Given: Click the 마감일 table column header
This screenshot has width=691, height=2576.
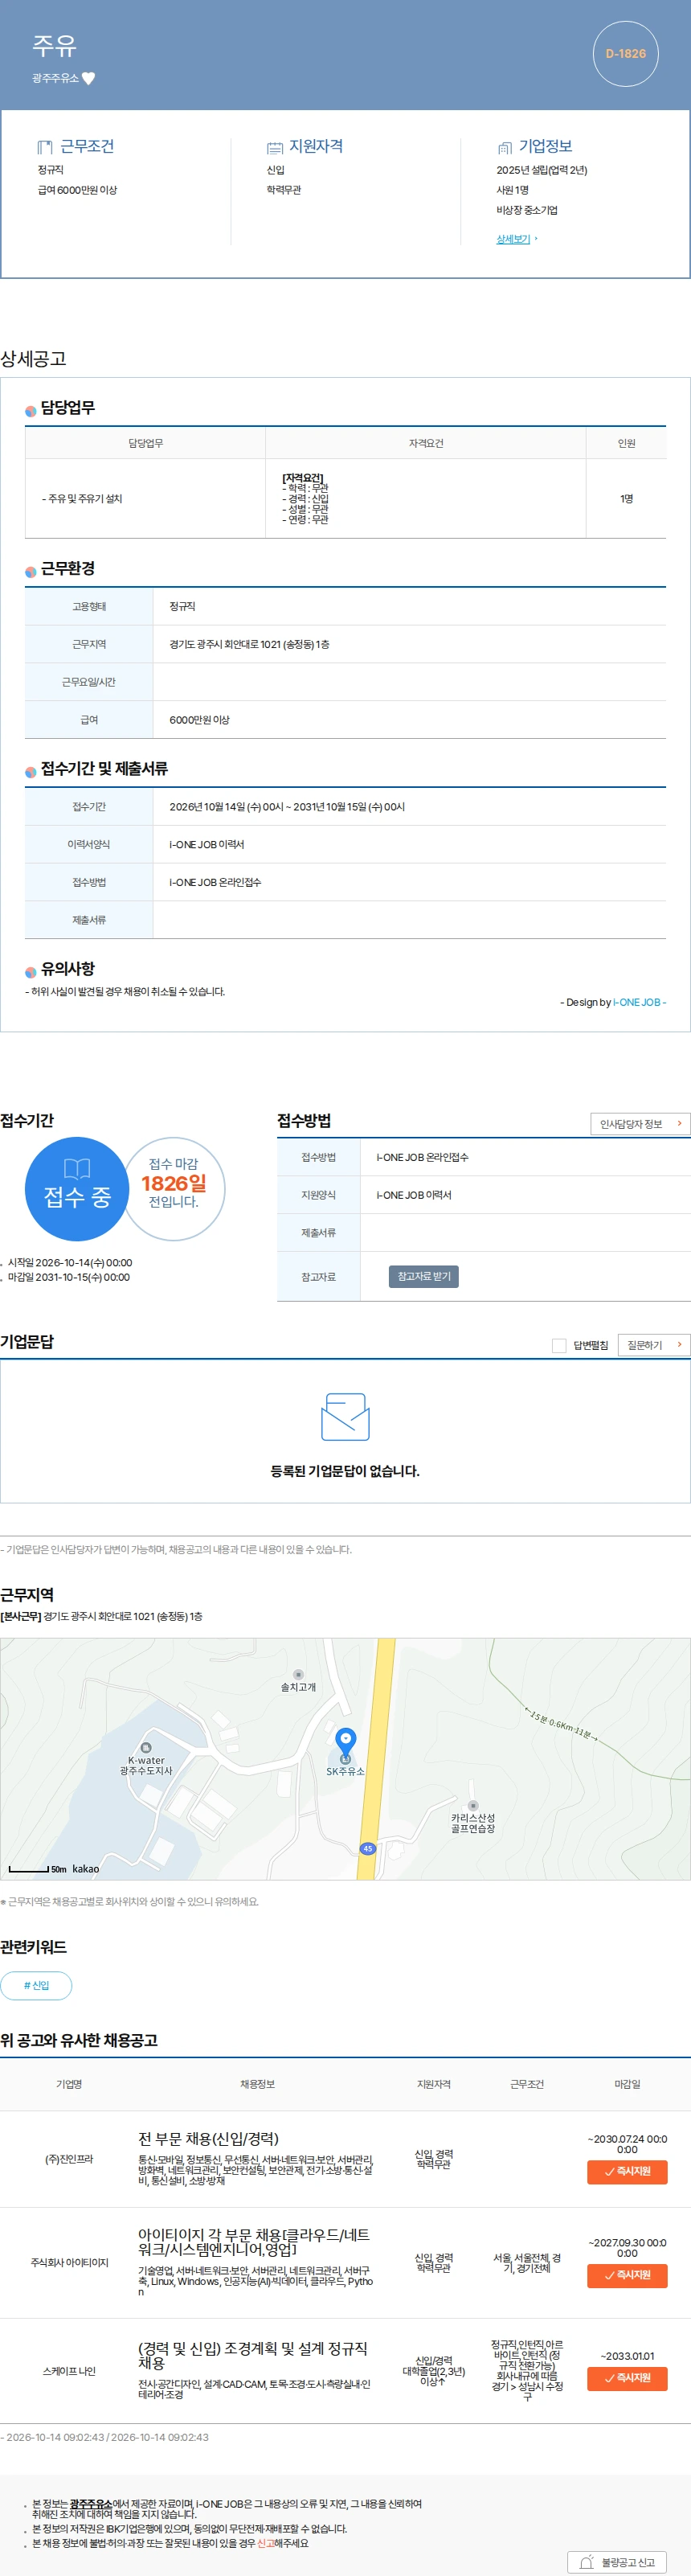Looking at the screenshot, I should (627, 2084).
